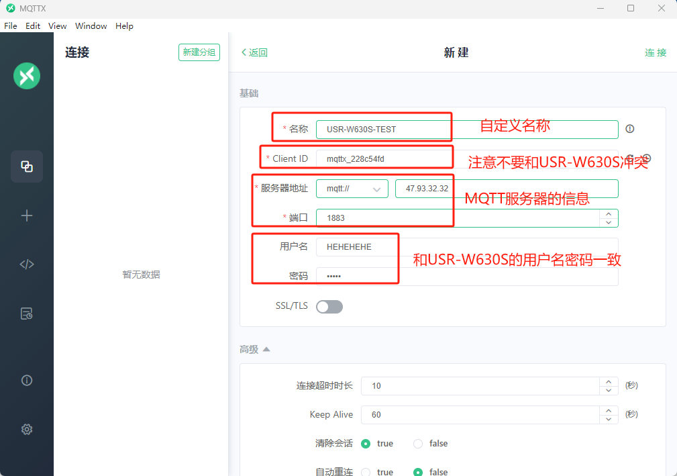Toggle the SSL/TLS switch
The image size is (677, 476).
tap(329, 307)
